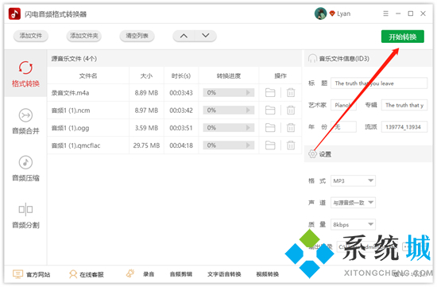This screenshot has height=287, width=437.
Task: Edit the 标题 title input field
Action: [379, 83]
